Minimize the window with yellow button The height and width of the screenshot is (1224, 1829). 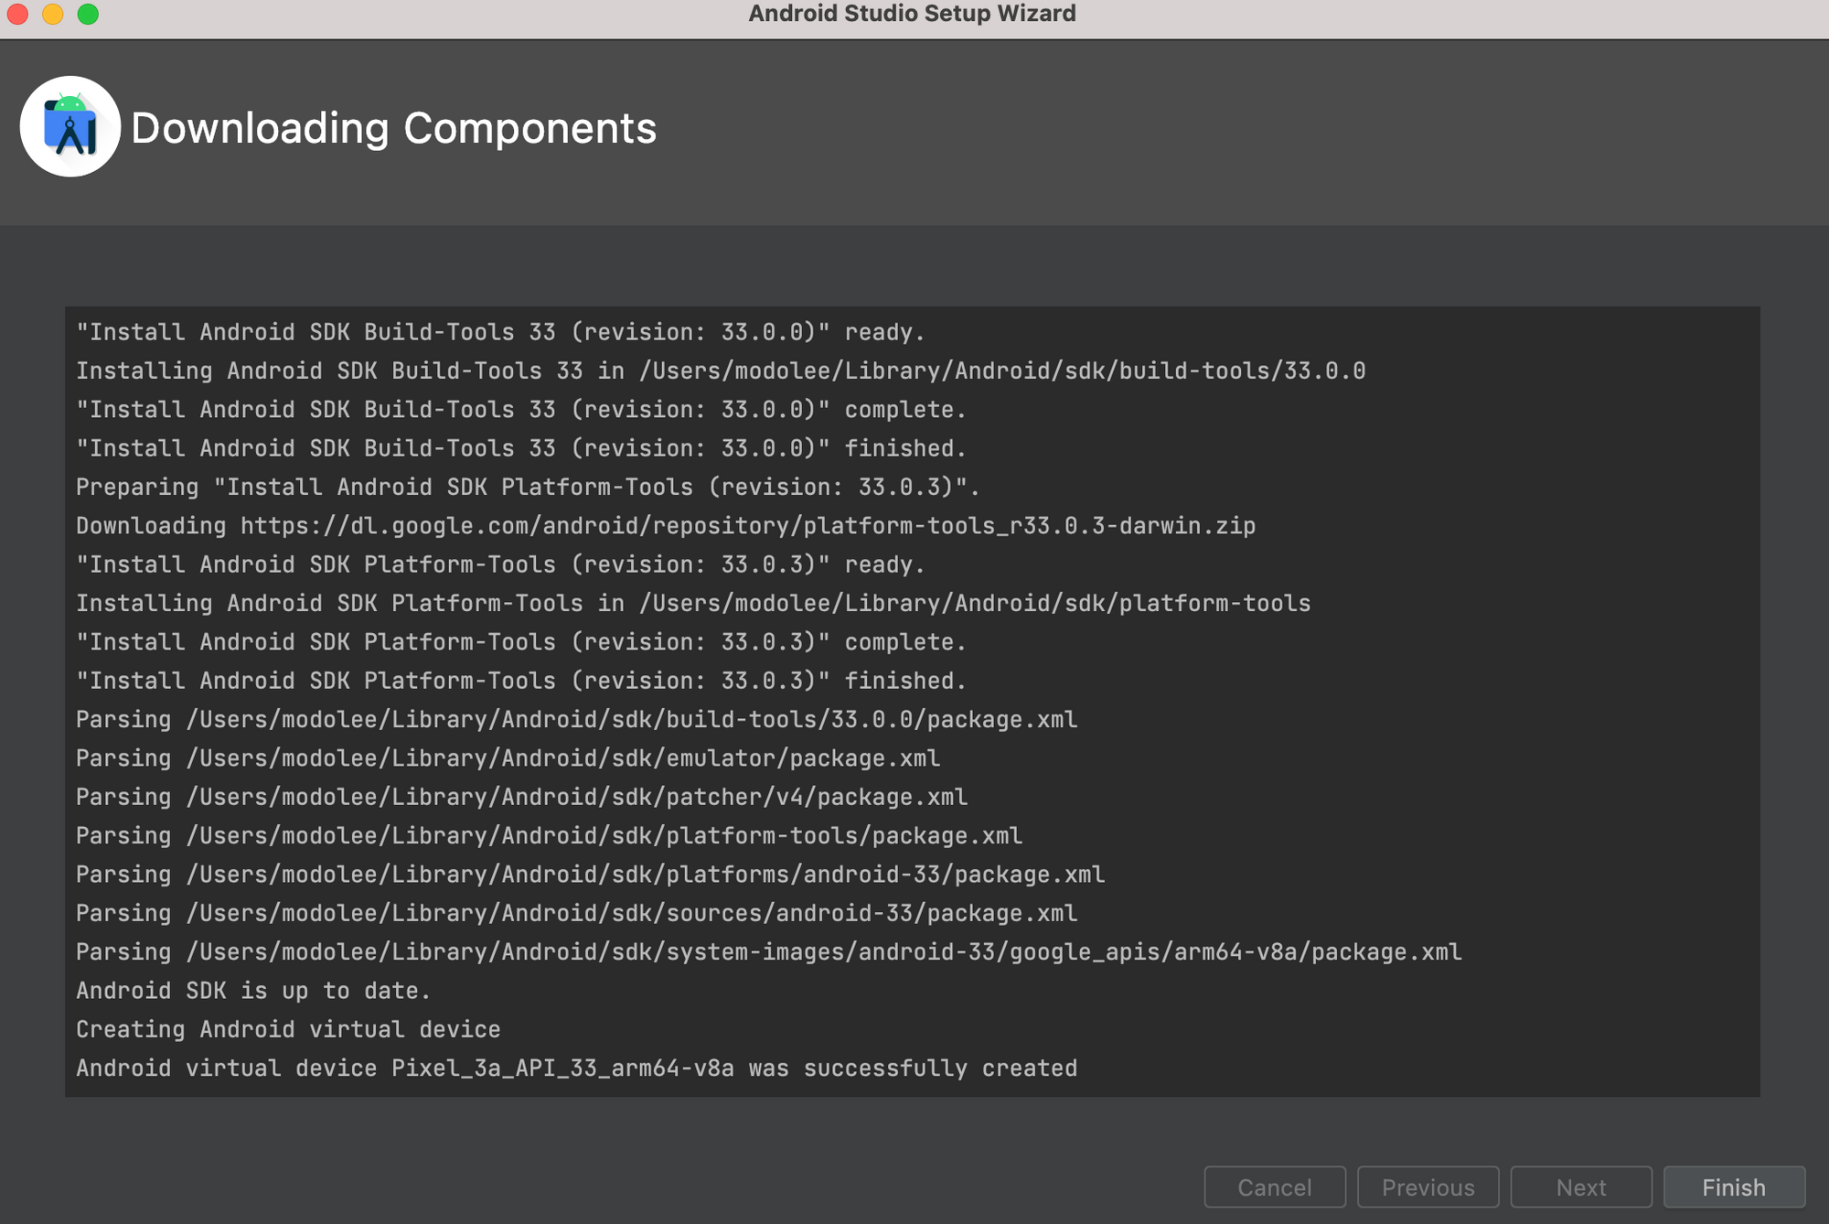(x=53, y=14)
